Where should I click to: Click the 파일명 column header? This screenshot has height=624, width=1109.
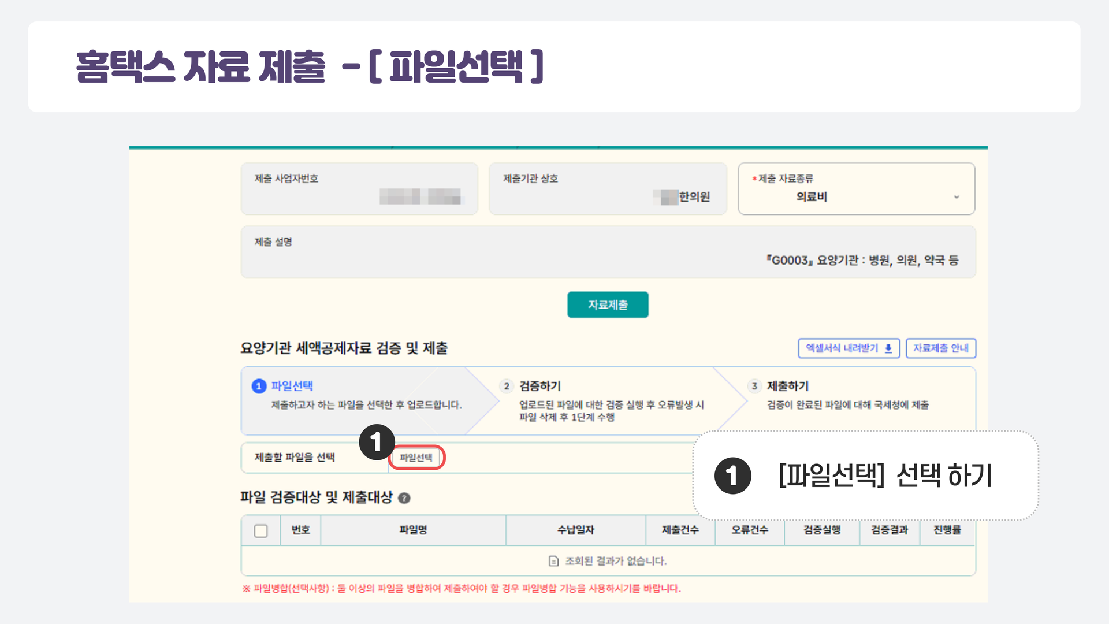pyautogui.click(x=413, y=530)
